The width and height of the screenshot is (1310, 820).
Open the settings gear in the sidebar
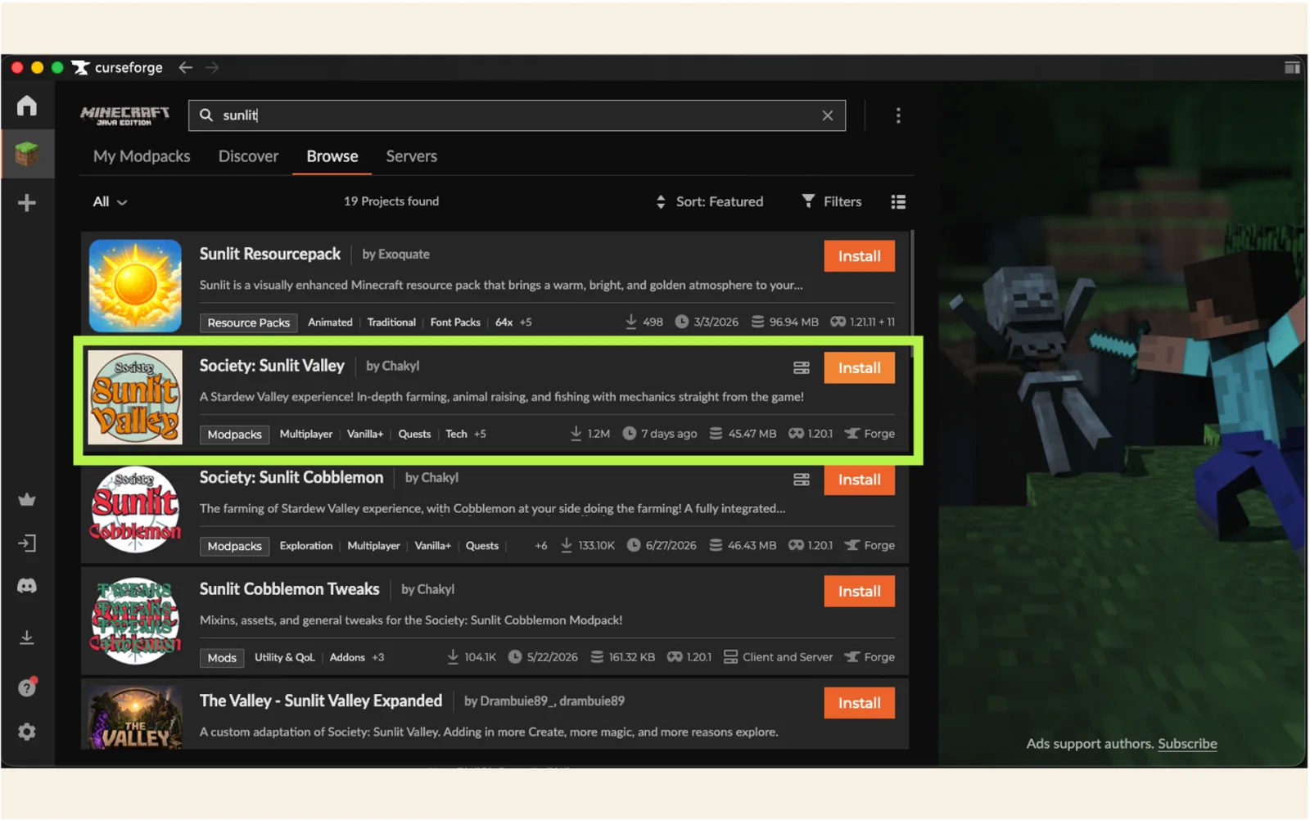27,732
